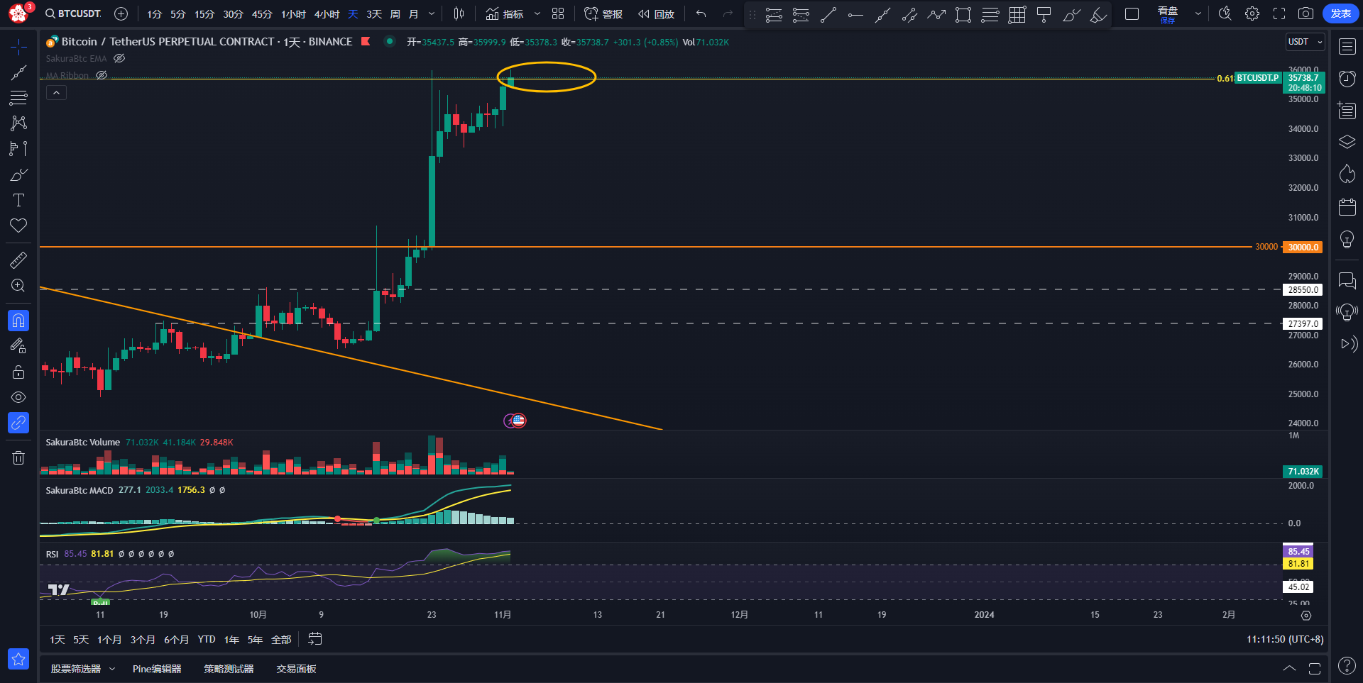
Task: Expand the 看盘 layout save dropdown
Action: 1198,14
